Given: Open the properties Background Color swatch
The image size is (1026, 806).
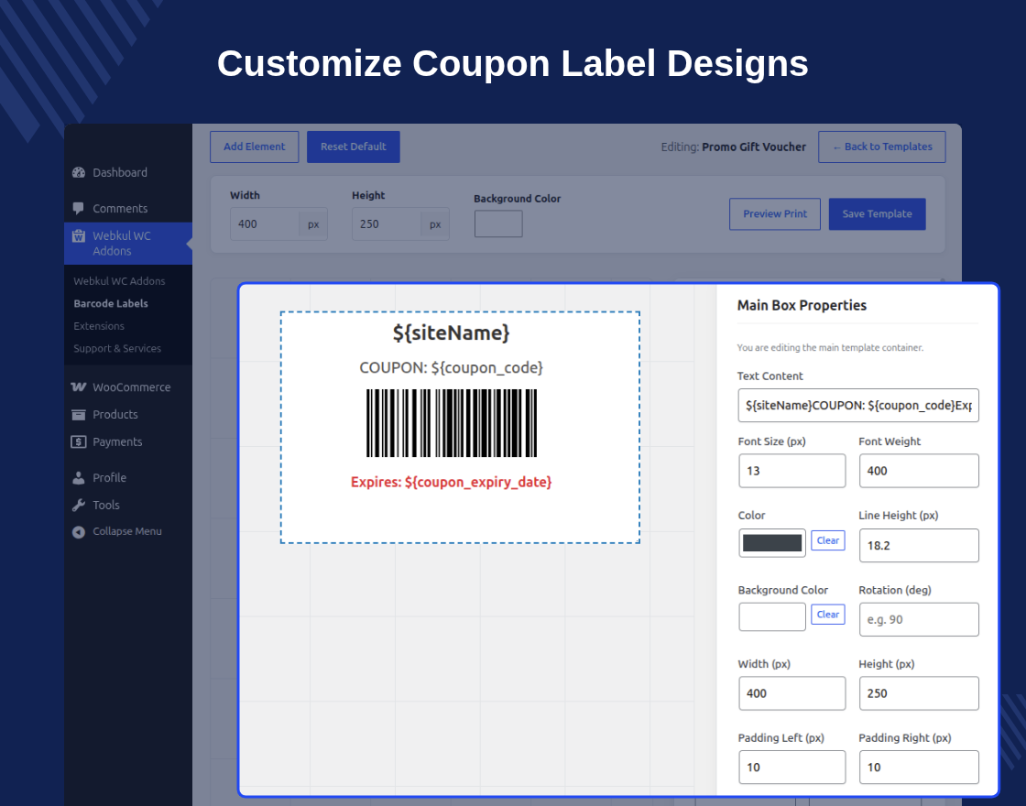Looking at the screenshot, I should 772,617.
